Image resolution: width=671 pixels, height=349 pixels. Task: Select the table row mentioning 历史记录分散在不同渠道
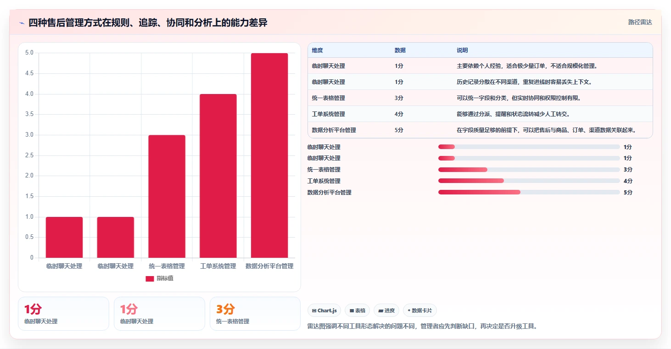480,82
